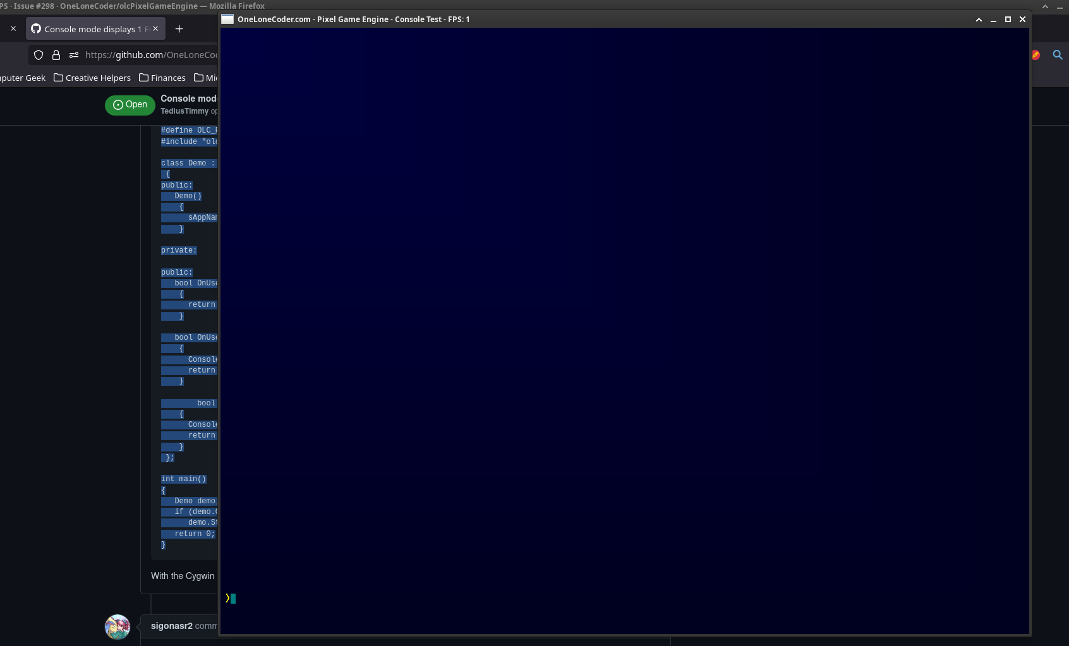Shade the Pixel Game Engine window with its chevron
This screenshot has height=646, width=1069.
979,20
